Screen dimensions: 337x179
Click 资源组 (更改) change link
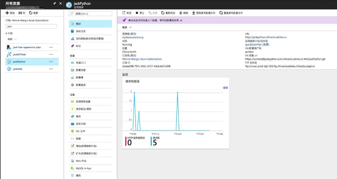tap(133, 34)
